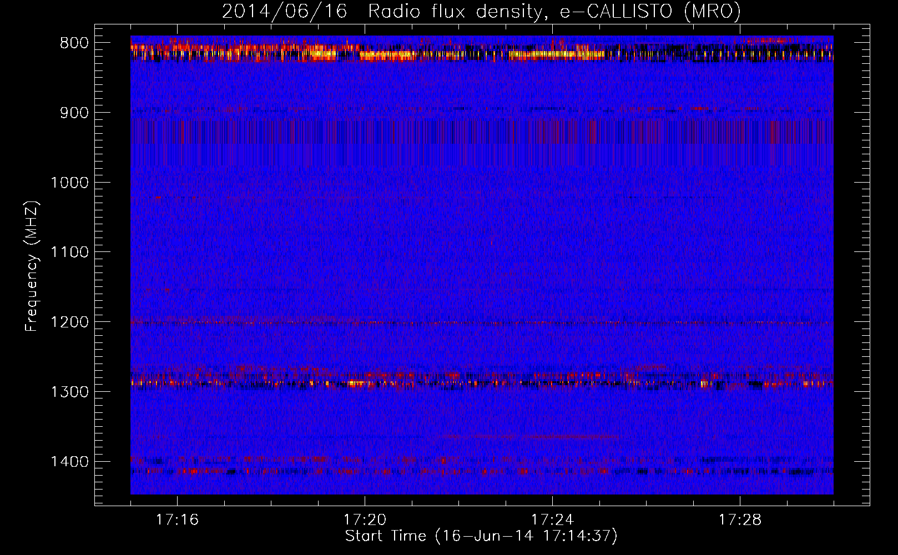Screen dimensions: 898x555
Task: Select the 800 frequency tick label
Action: [74, 43]
